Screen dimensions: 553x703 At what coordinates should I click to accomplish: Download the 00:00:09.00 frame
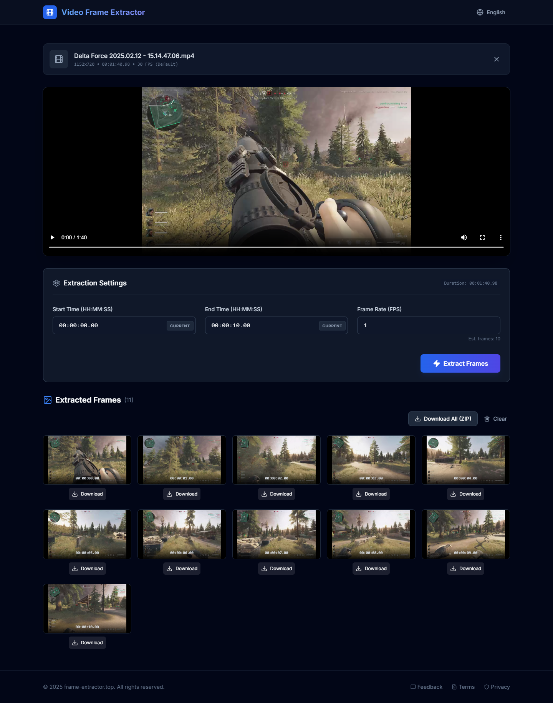click(x=466, y=569)
